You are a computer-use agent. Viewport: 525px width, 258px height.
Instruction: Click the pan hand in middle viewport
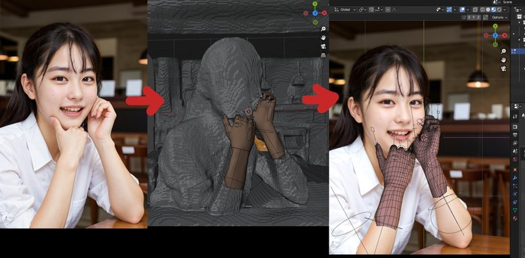[x=324, y=37]
